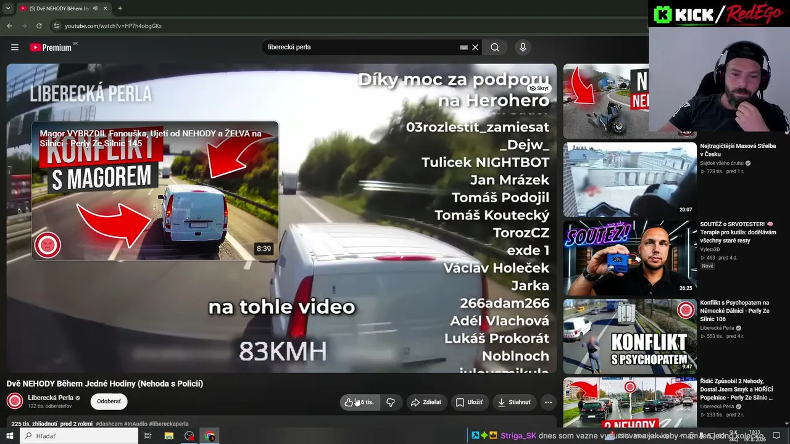Open the Windows notification center

coord(776,436)
